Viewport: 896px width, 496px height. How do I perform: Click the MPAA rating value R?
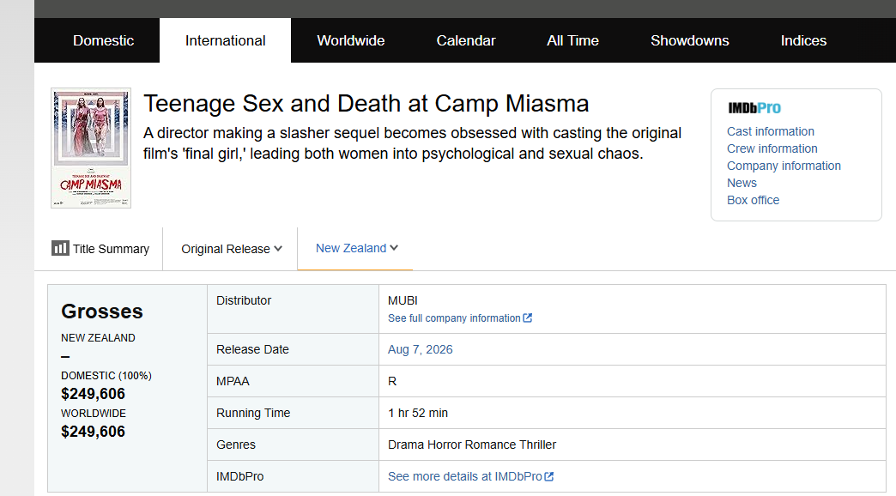(392, 381)
